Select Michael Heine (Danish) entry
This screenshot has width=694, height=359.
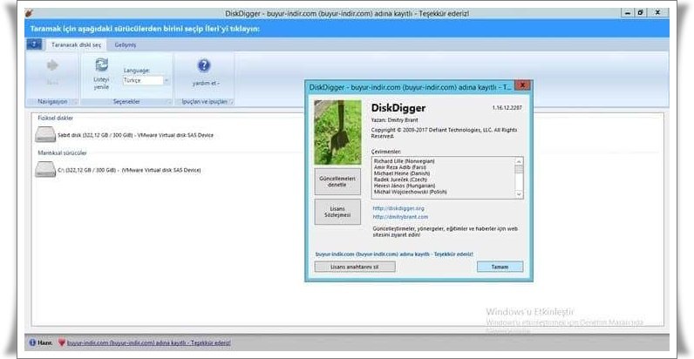pos(402,173)
